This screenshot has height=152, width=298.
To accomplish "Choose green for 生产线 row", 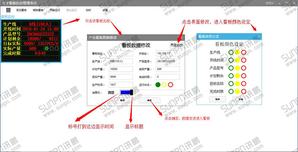I will [x=231, y=52].
